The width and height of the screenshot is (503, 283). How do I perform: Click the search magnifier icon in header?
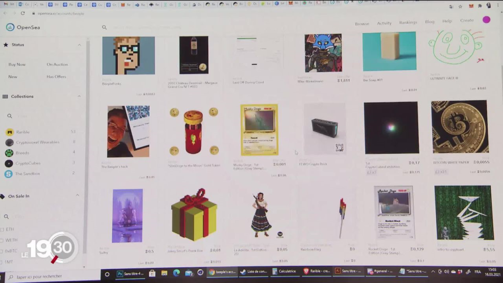coord(104,28)
